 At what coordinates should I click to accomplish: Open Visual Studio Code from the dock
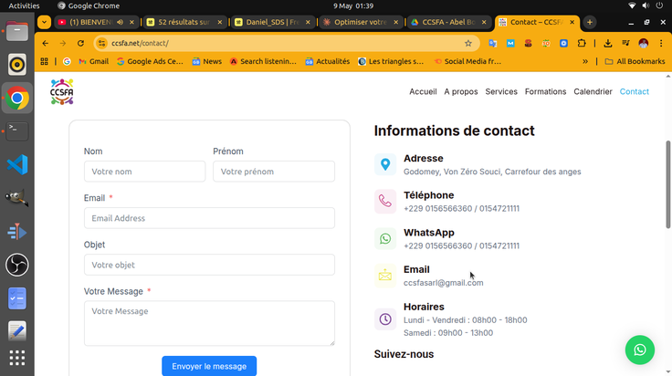coord(17,164)
